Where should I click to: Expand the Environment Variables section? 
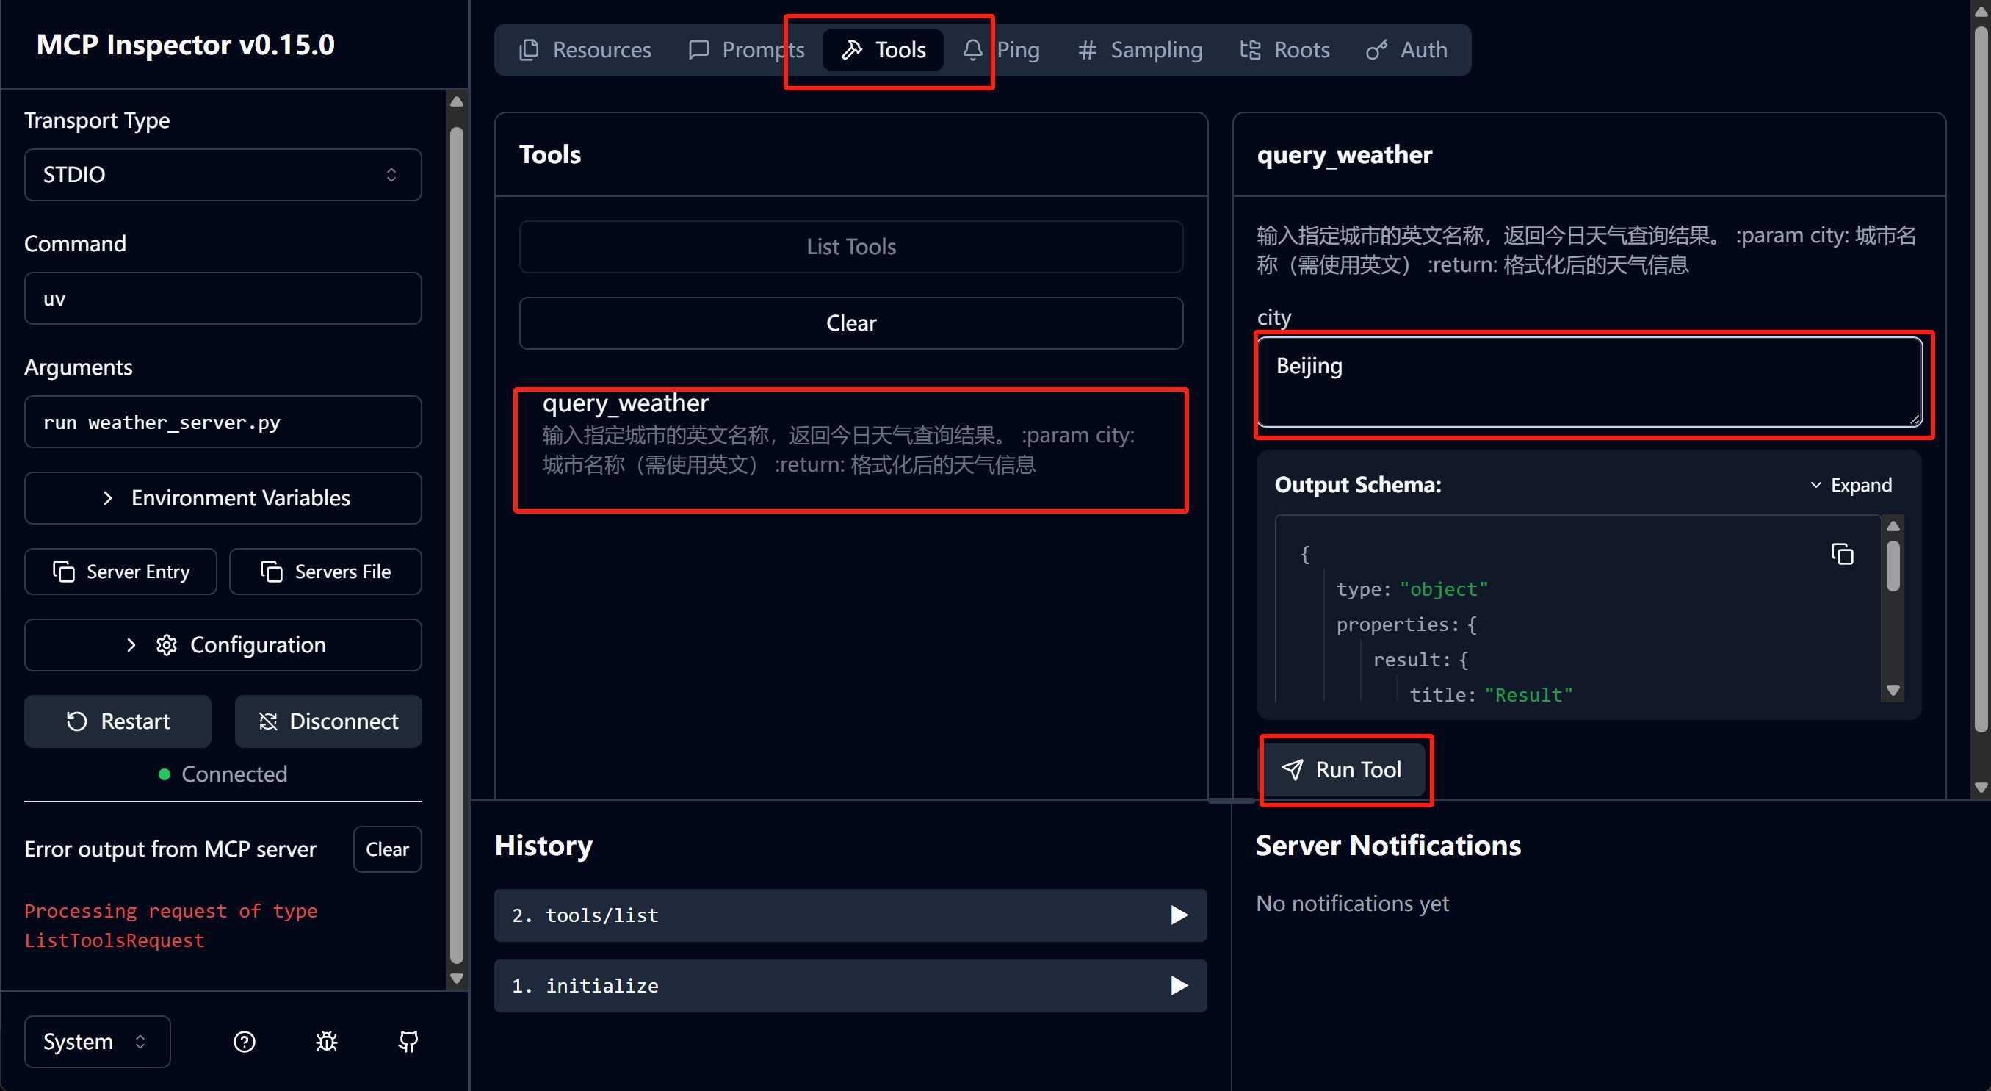pos(223,498)
